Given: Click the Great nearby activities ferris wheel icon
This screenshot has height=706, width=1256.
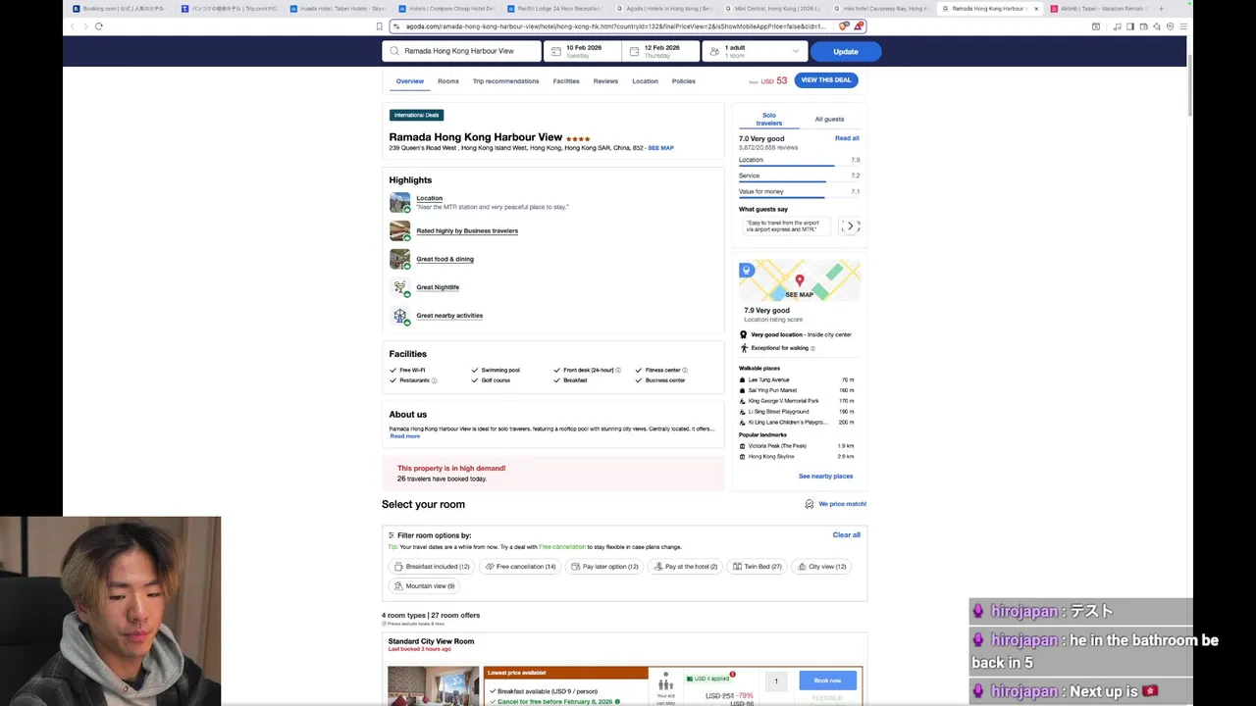Looking at the screenshot, I should [399, 316].
